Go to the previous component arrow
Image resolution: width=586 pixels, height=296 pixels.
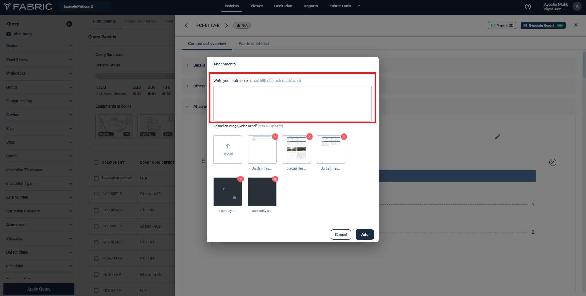tap(186, 25)
